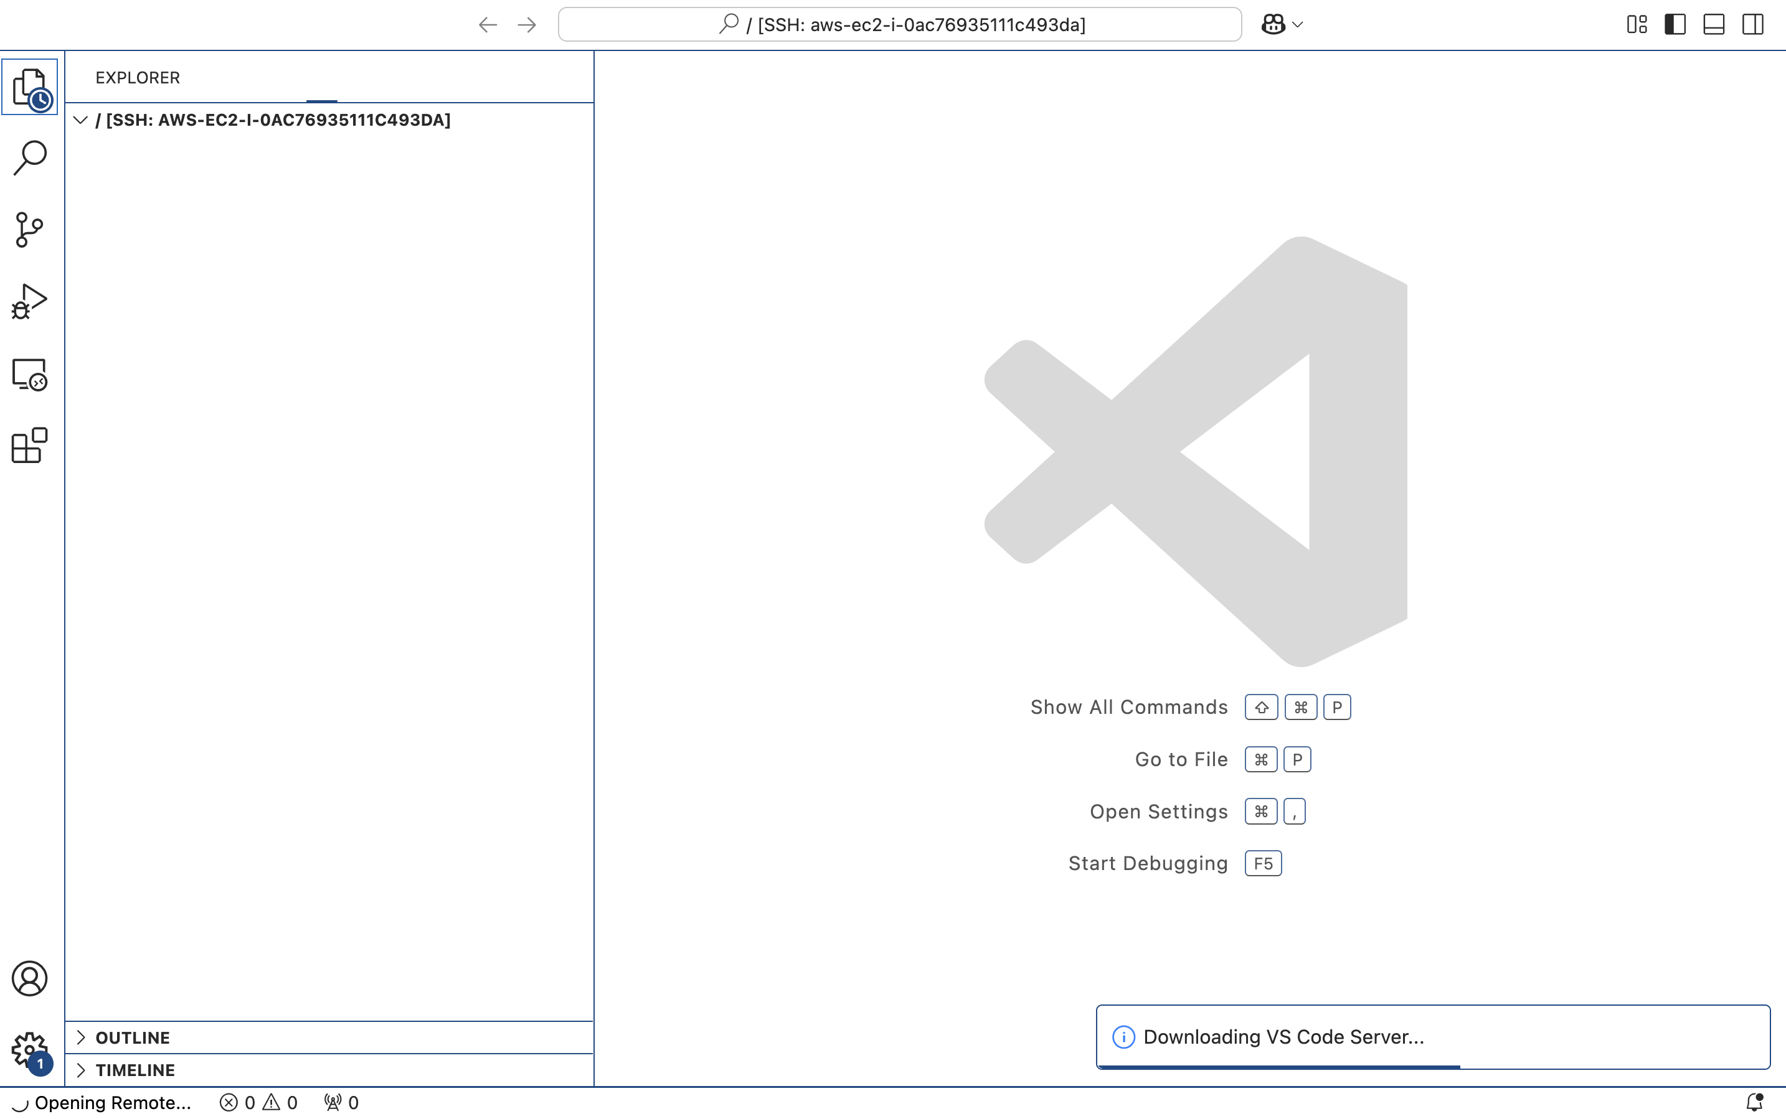The width and height of the screenshot is (1786, 1119).
Task: Open the Accounts menu icon
Action: 30,978
